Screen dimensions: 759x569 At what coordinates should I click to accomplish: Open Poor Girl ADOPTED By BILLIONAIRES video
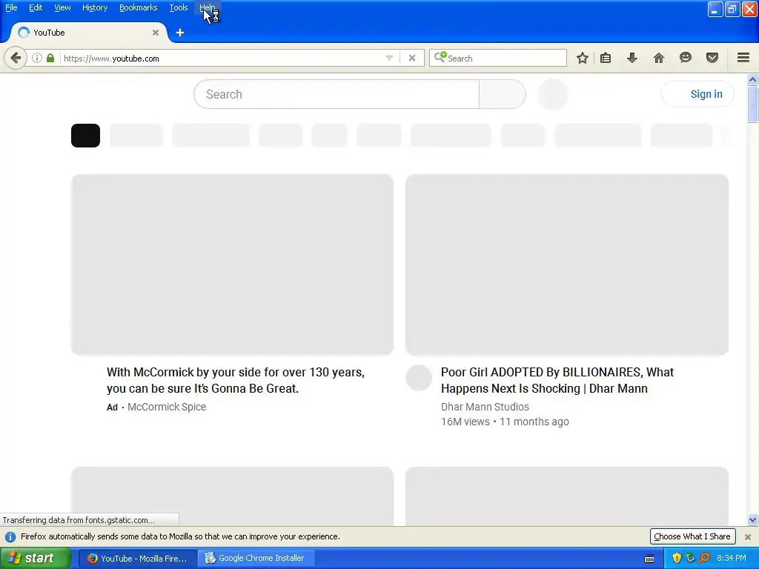click(557, 380)
